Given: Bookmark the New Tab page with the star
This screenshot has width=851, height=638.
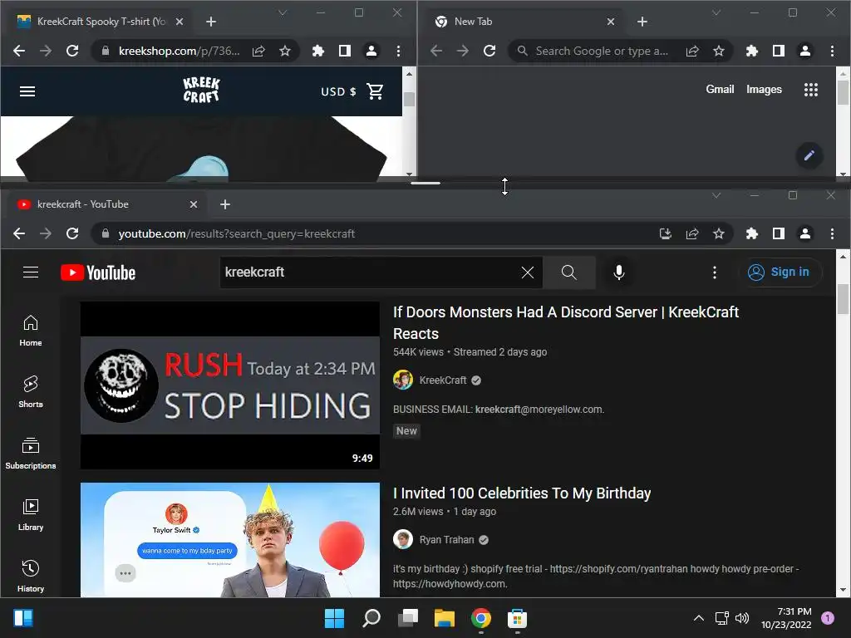Looking at the screenshot, I should (719, 51).
